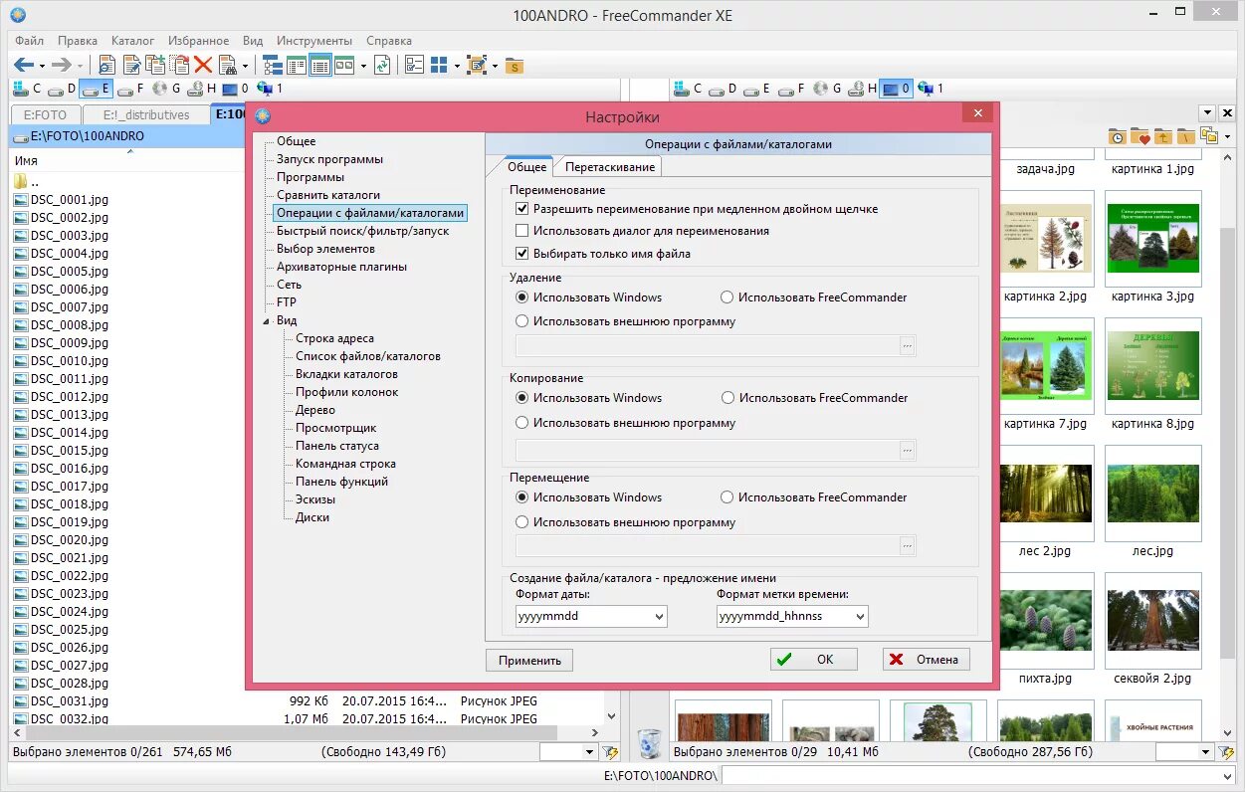Click the parent folder up-arrow icon
This screenshot has width=1245, height=792.
pyautogui.click(x=1162, y=136)
